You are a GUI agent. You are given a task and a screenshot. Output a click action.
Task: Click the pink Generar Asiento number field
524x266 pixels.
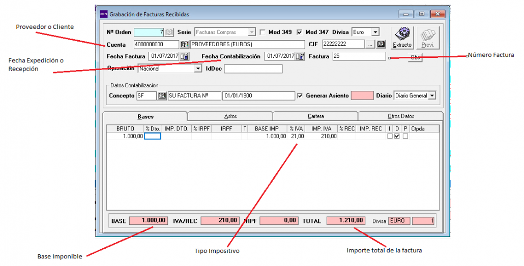tap(362, 95)
